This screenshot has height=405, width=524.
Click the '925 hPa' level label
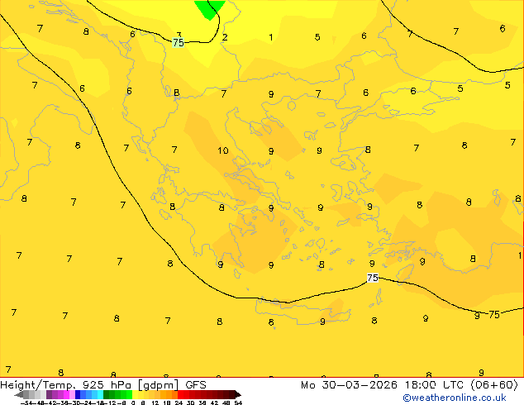[x=107, y=385]
